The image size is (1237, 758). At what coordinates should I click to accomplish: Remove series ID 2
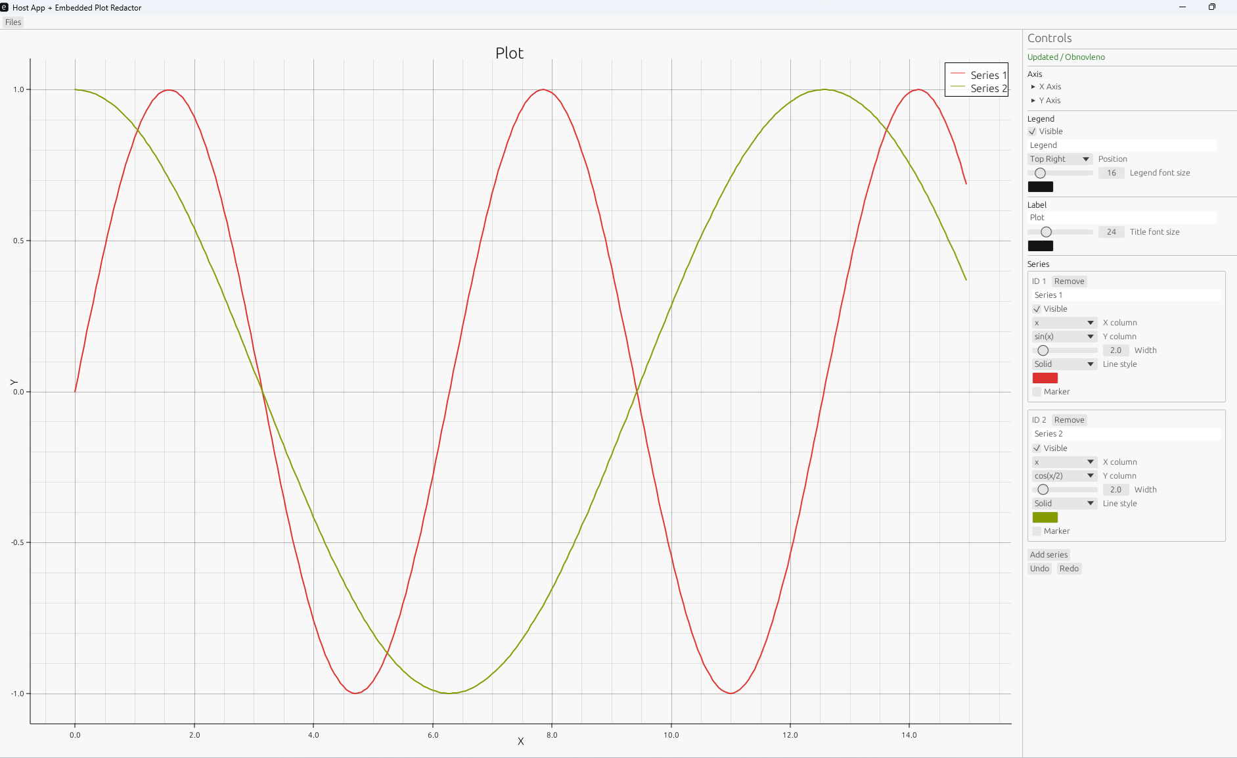1069,420
